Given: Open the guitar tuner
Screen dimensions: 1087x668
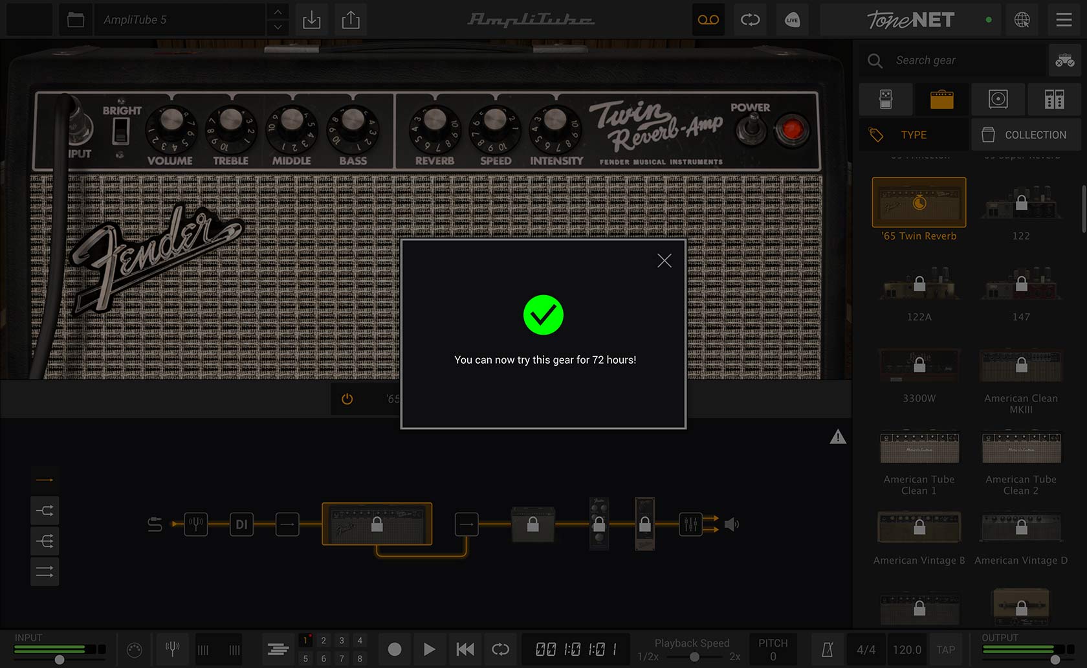Looking at the screenshot, I should click(x=171, y=649).
